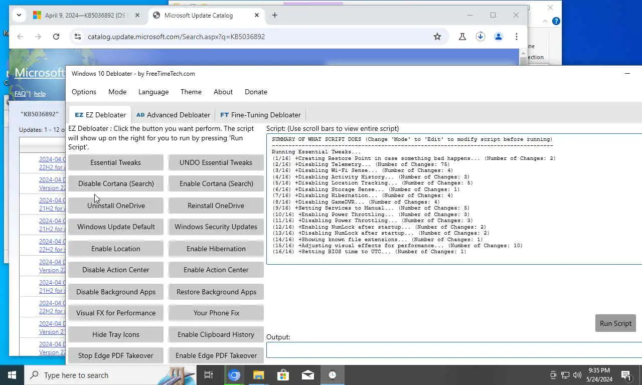Open Chrome profile avatar icon
This screenshot has width=642, height=385.
499,37
